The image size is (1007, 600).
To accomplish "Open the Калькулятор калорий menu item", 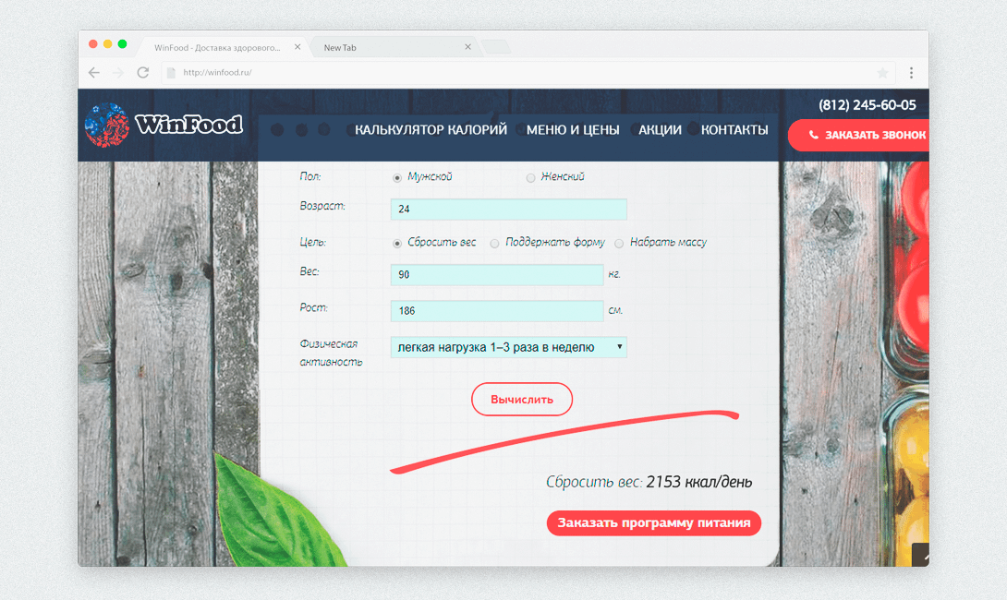I will pyautogui.click(x=431, y=129).
